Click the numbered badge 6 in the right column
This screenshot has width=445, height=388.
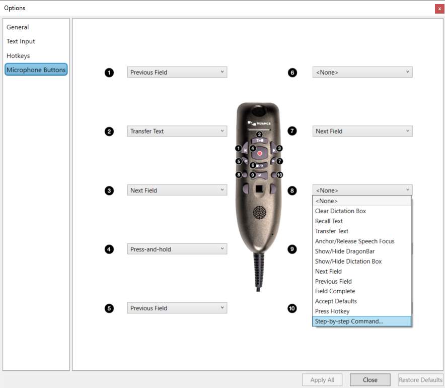point(292,73)
